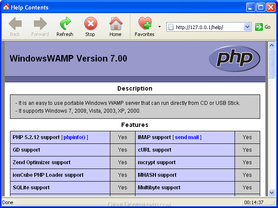
Task: Open the phpinfo() link
Action: [x=74, y=137]
